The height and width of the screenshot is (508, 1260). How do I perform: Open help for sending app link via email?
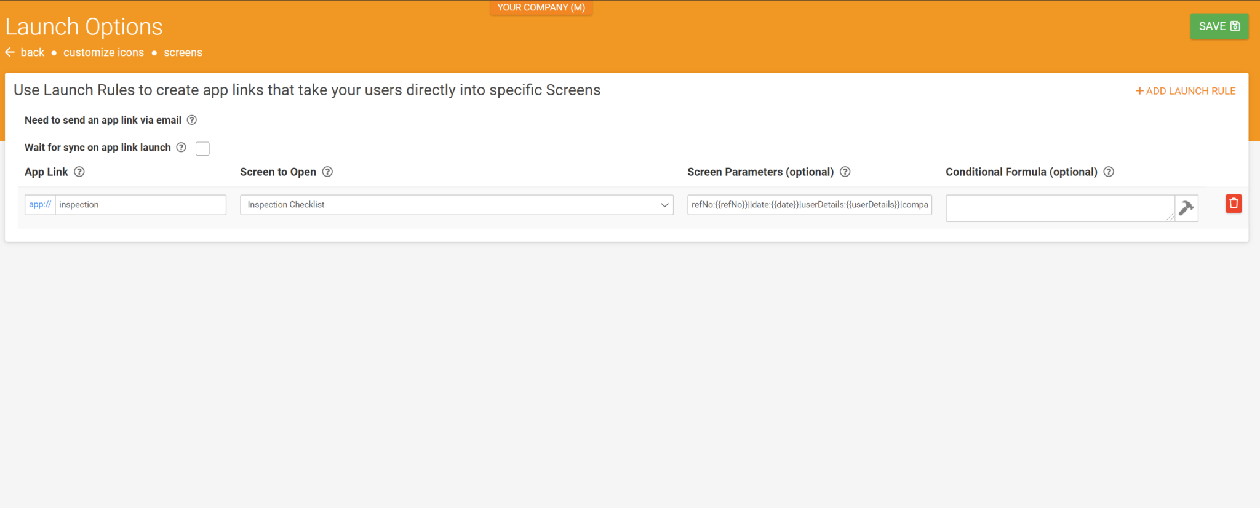192,120
